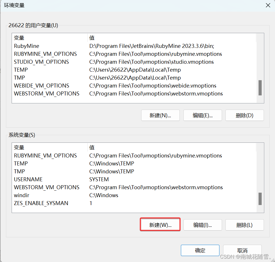Click the 变量 column header in system variables

50,147
